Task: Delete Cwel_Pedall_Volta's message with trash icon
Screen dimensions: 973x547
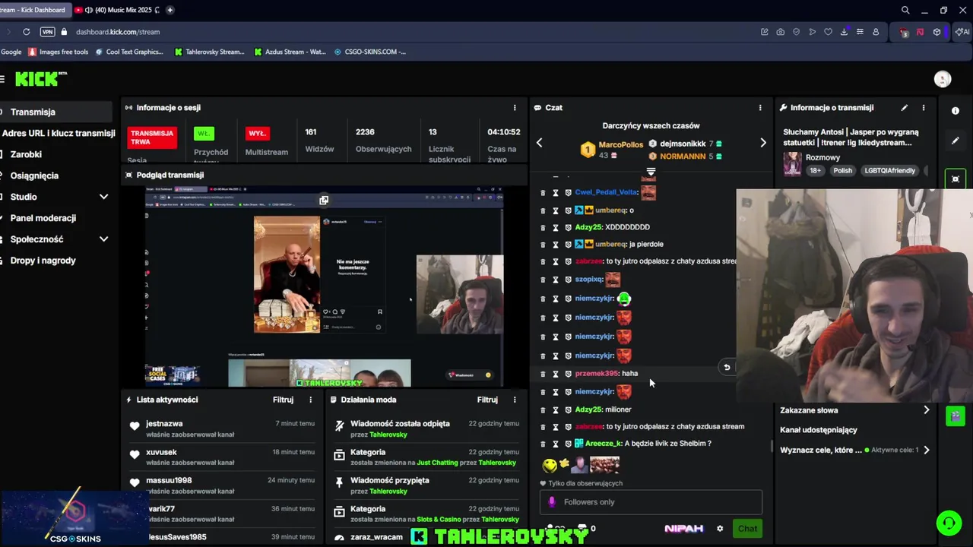Action: [543, 193]
